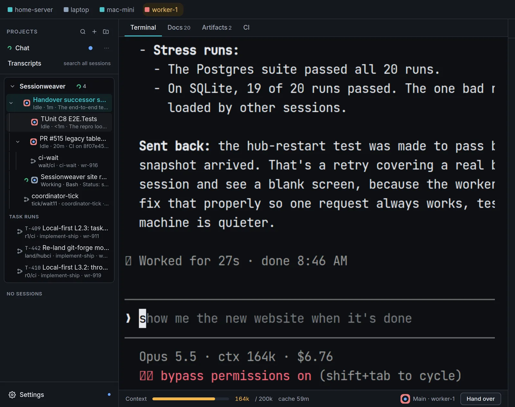This screenshot has height=407, width=515.
Task: Click the T-409 task run icon
Action: [x=20, y=232]
